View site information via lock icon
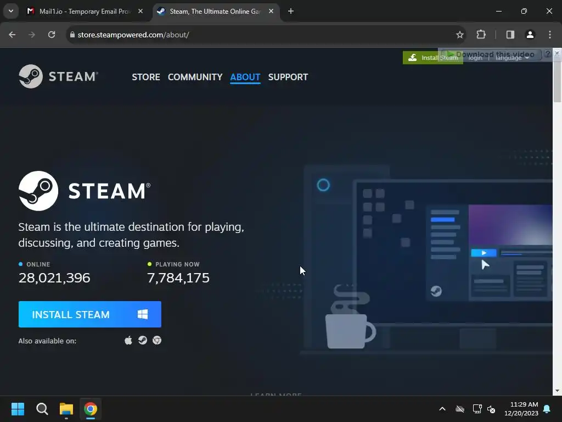The width and height of the screenshot is (562, 422). 72,35
